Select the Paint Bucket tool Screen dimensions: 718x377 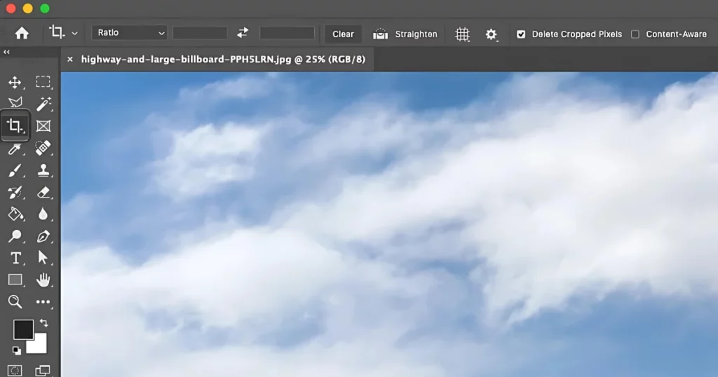pyautogui.click(x=15, y=214)
